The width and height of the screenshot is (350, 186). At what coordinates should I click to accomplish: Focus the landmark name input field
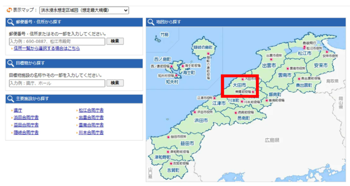pos(57,83)
